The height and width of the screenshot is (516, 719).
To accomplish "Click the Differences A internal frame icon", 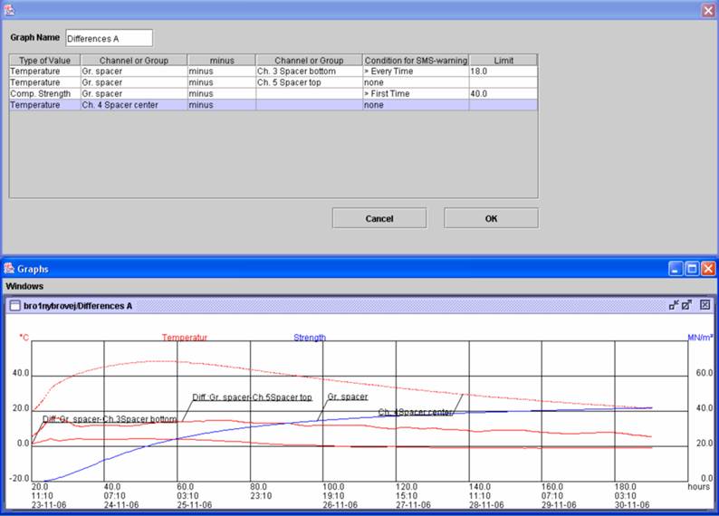I will pyautogui.click(x=15, y=306).
